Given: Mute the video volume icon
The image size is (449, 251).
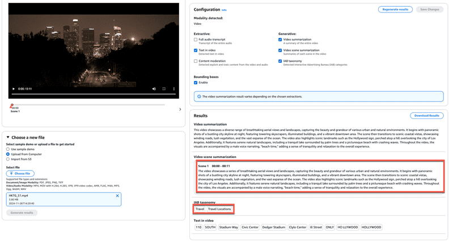Looking at the screenshot, I should 154,89.
